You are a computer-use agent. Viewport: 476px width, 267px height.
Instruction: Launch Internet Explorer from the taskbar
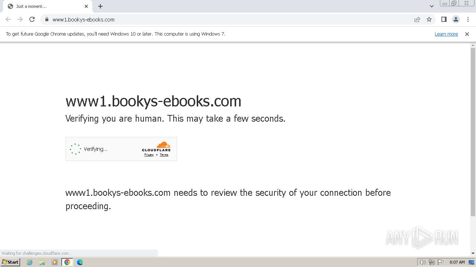pos(29,262)
